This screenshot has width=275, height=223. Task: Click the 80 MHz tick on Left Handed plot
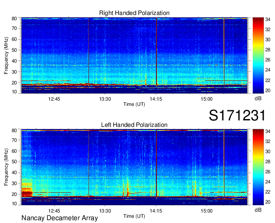coord(14,130)
